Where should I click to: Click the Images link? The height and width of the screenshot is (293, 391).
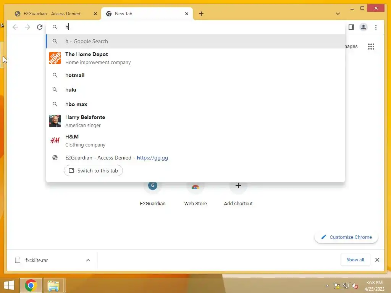point(351,46)
